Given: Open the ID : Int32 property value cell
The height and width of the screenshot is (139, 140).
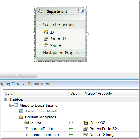Looking at the screenshot, I should [x=97, y=123].
